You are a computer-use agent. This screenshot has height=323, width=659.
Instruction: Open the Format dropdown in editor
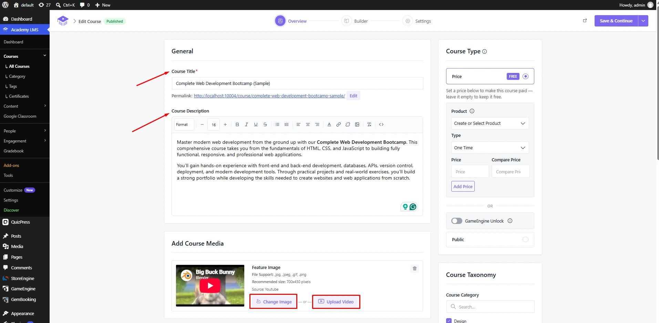184,125
